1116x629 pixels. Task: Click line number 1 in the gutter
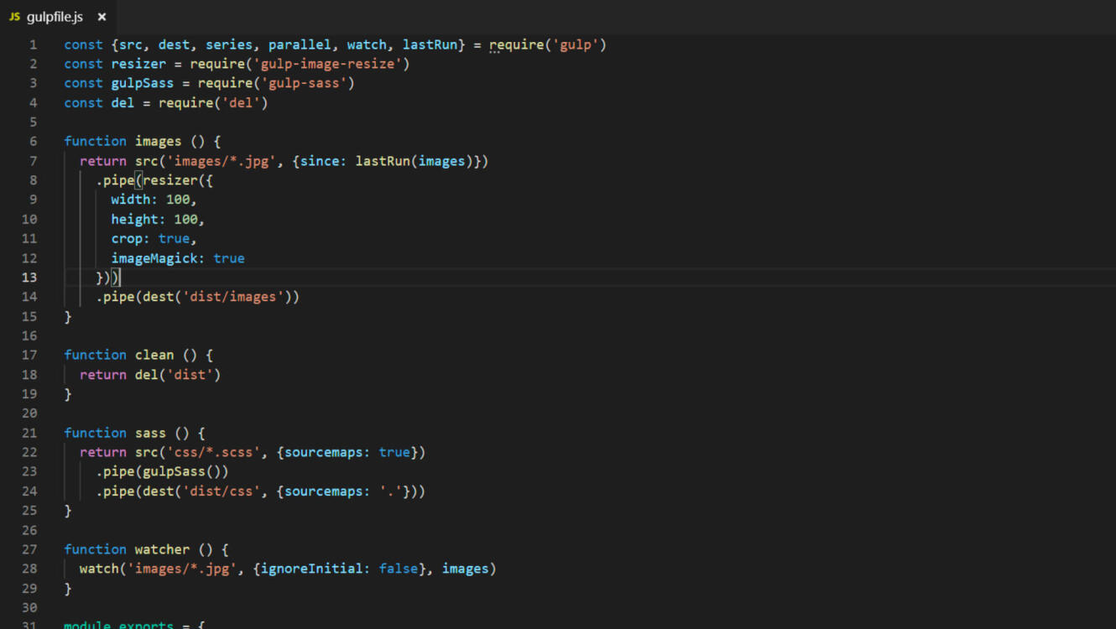(x=34, y=44)
